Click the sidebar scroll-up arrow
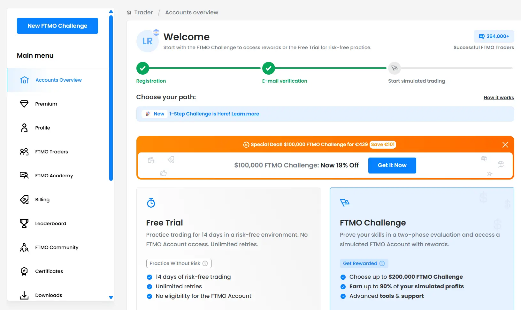The height and width of the screenshot is (310, 521). (111, 11)
